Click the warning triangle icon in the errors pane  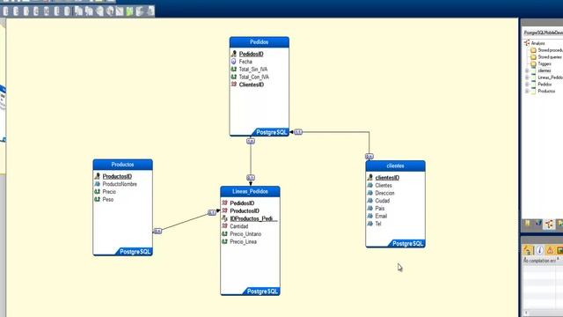tap(550, 250)
